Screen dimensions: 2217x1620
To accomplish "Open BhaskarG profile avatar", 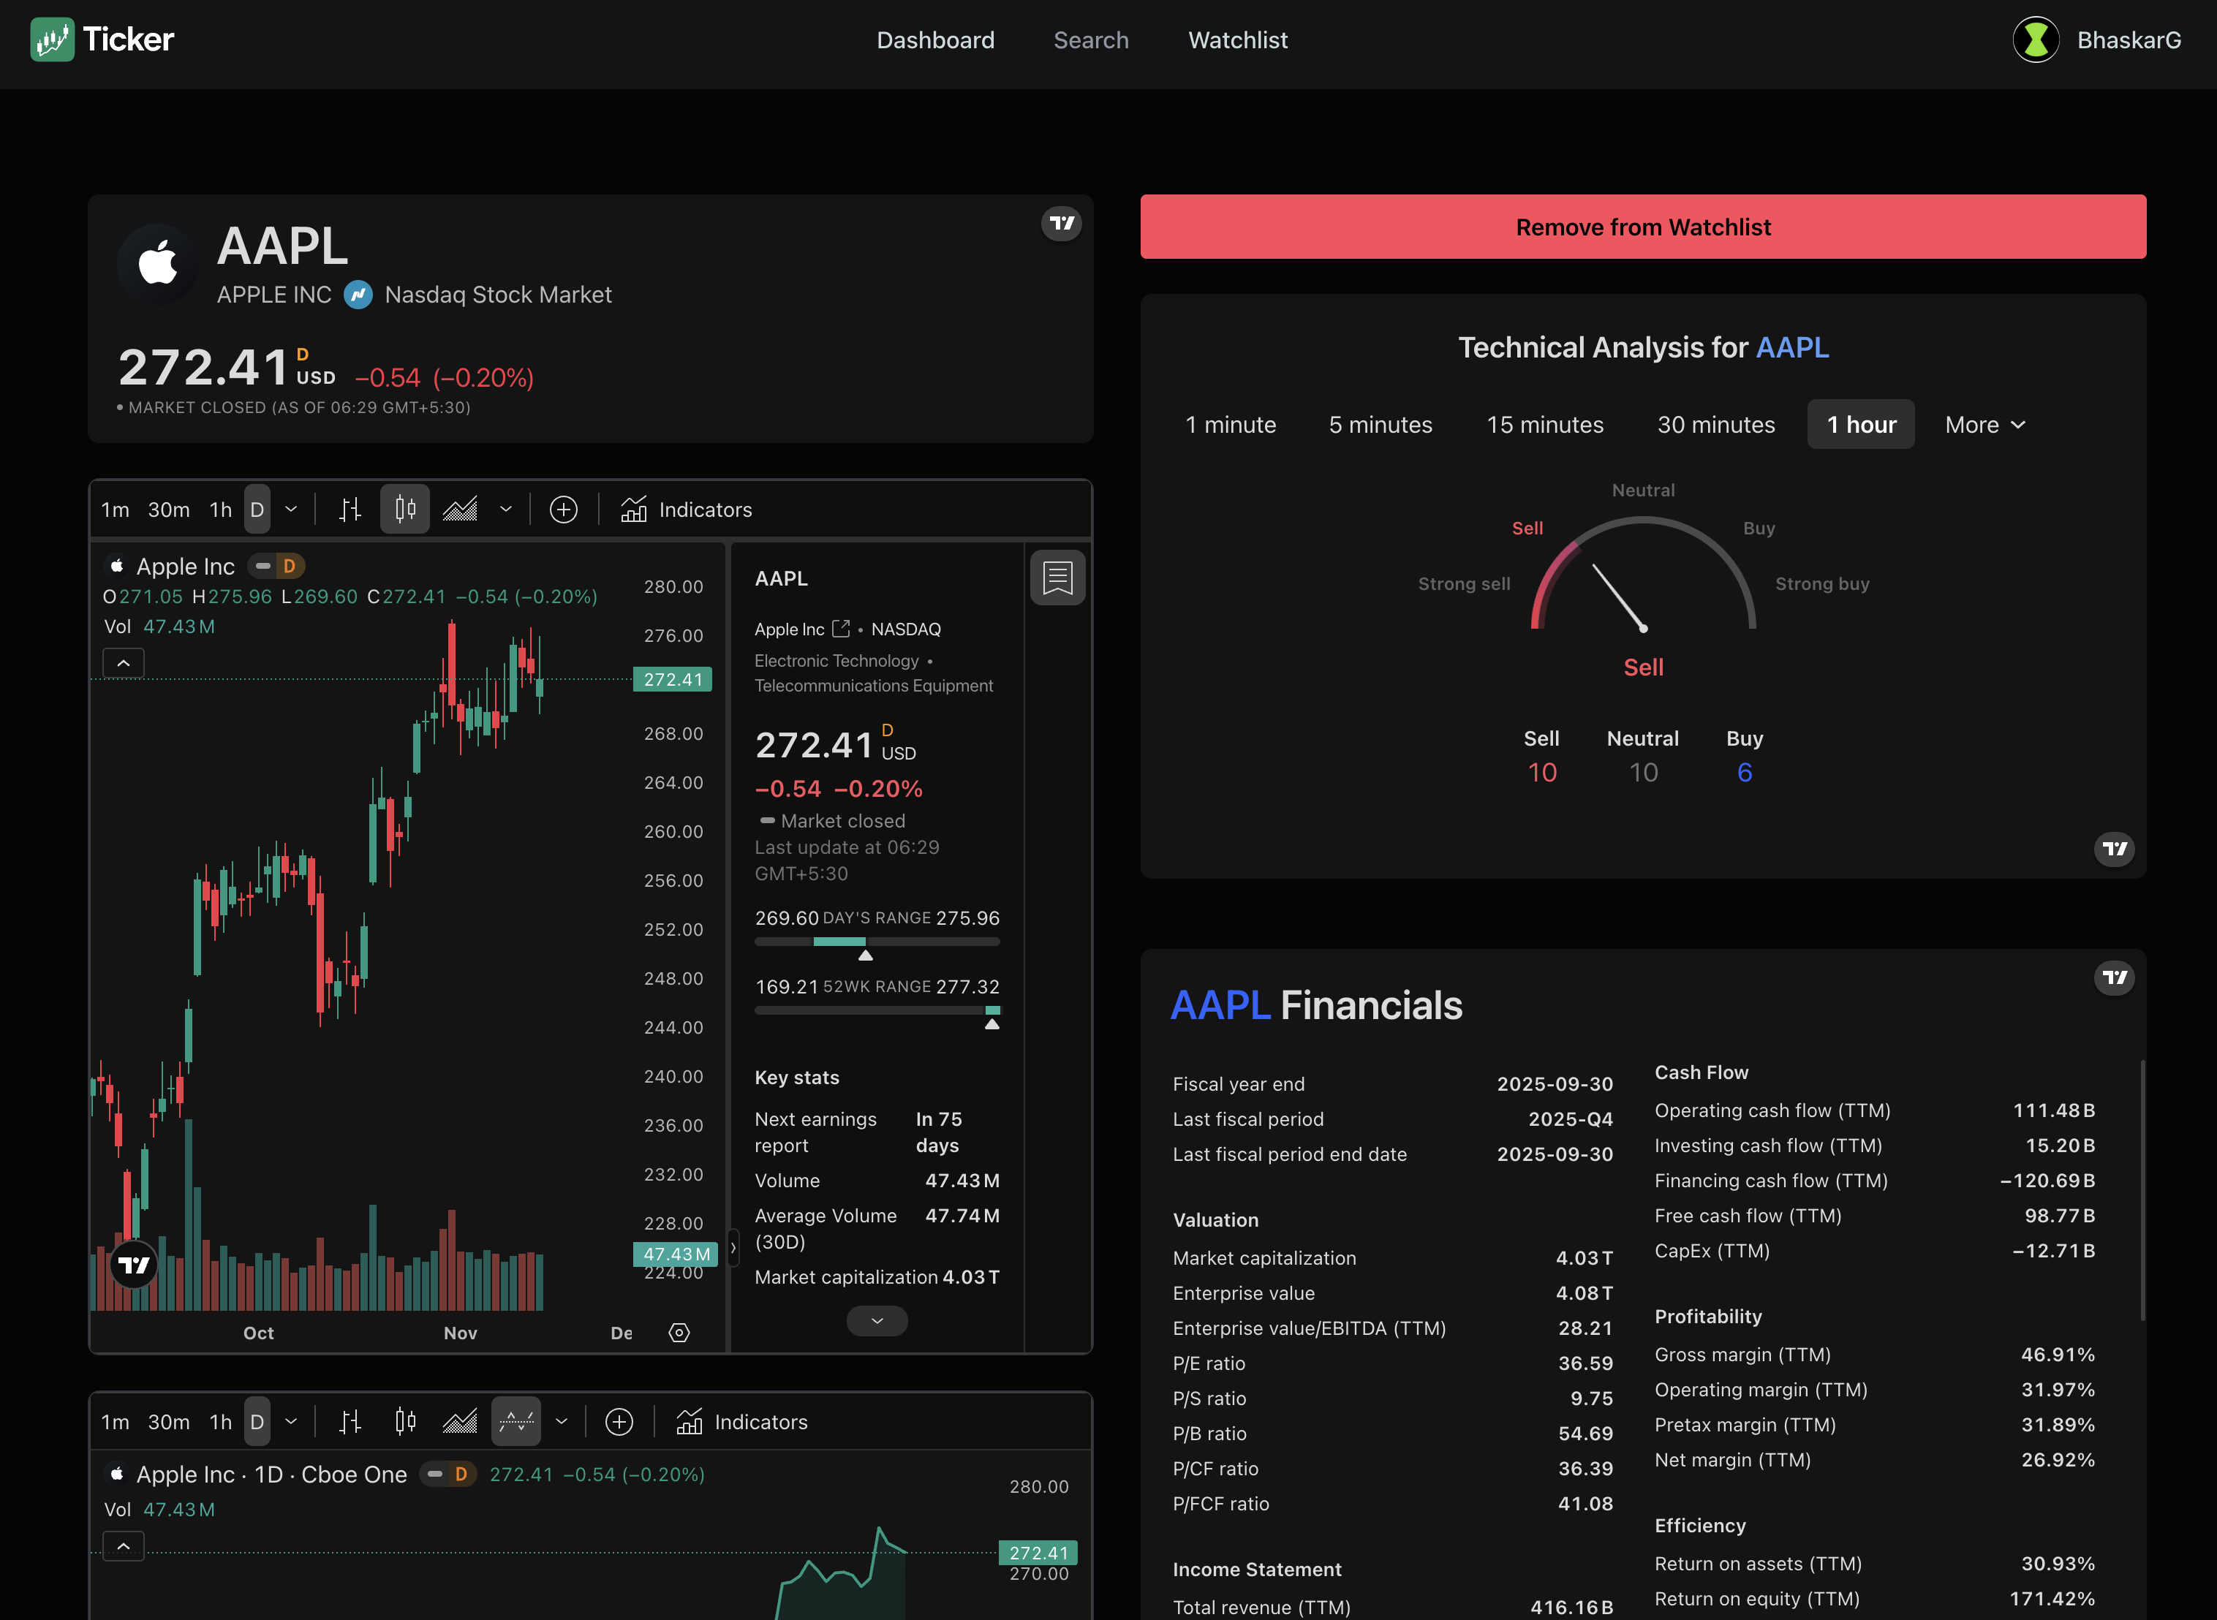I will [x=2036, y=40].
